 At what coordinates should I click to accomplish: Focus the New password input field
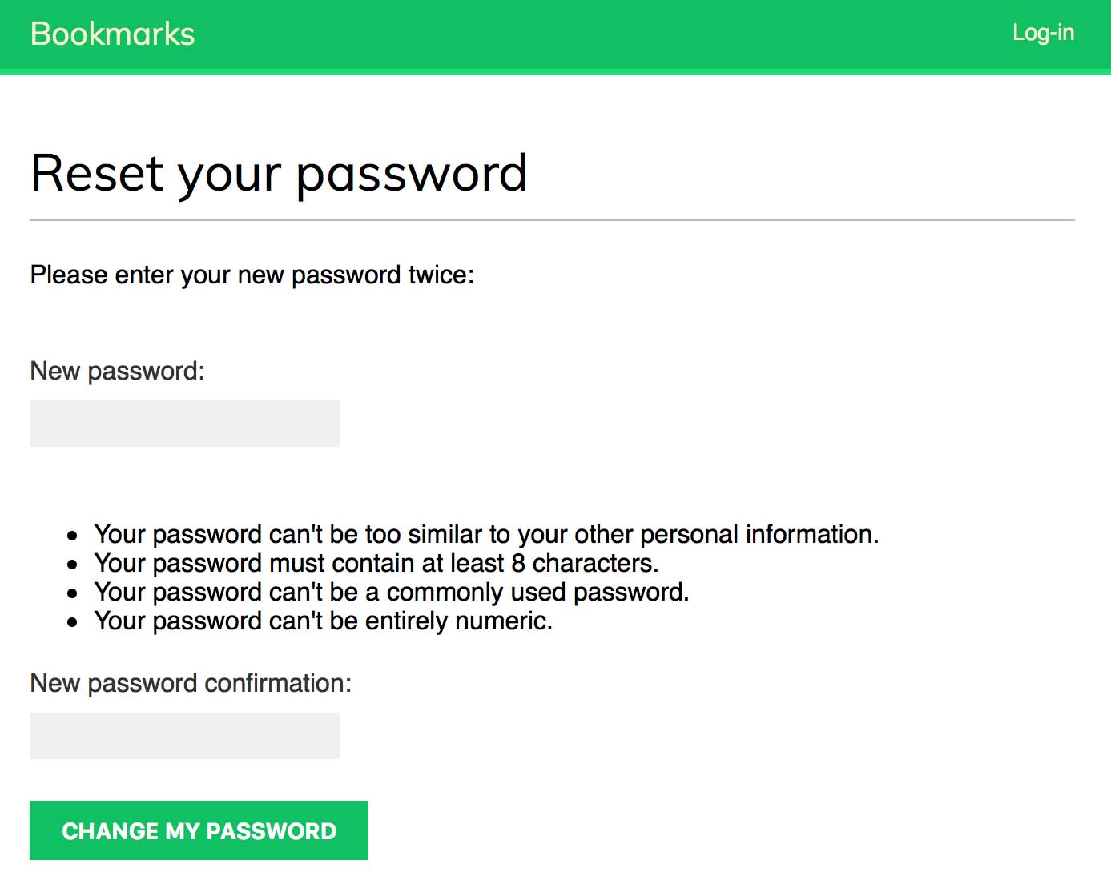[x=184, y=424]
